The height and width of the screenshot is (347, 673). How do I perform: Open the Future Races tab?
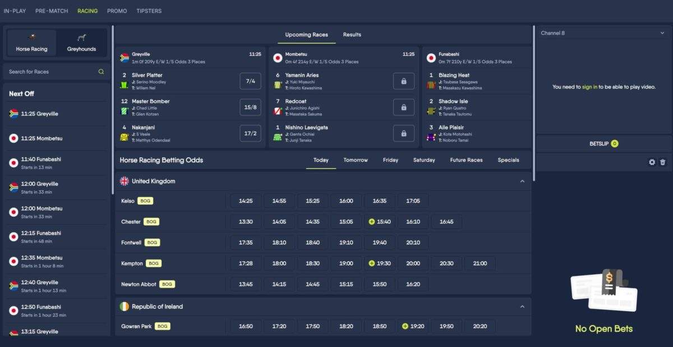[466, 160]
